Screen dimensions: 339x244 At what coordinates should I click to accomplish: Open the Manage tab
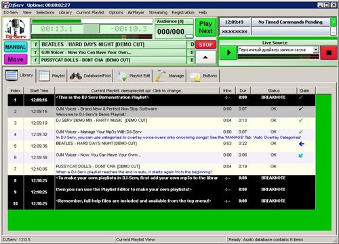pos(170,76)
